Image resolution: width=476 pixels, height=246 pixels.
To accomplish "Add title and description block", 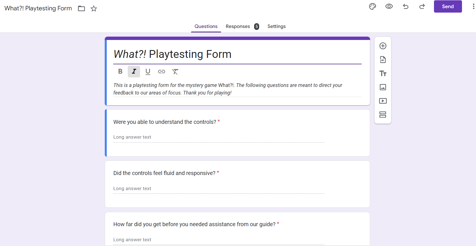I will point(383,74).
